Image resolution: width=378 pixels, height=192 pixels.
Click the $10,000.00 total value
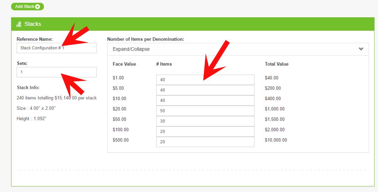pyautogui.click(x=276, y=140)
